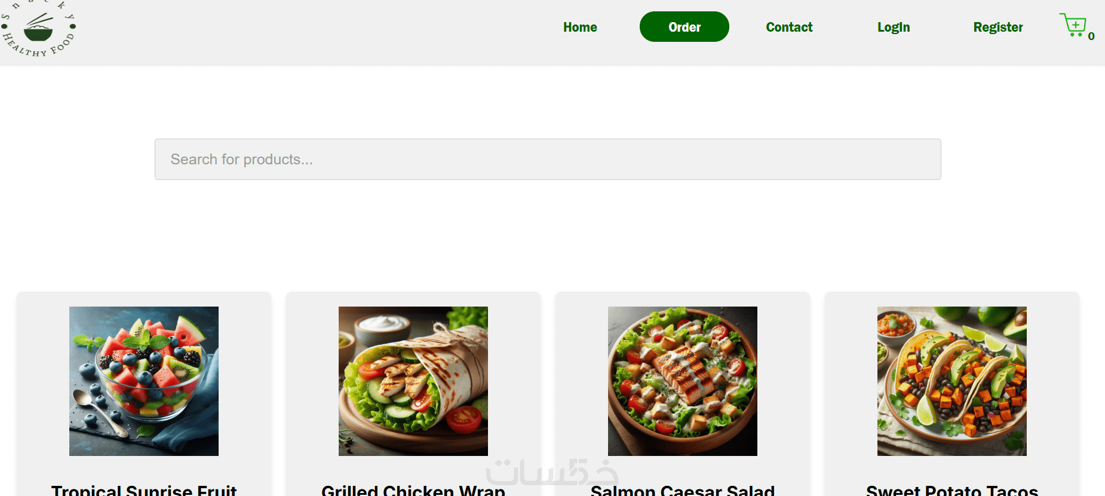This screenshot has height=496, width=1105.
Task: Open the Sweet Potato Tacos title
Action: (x=952, y=490)
